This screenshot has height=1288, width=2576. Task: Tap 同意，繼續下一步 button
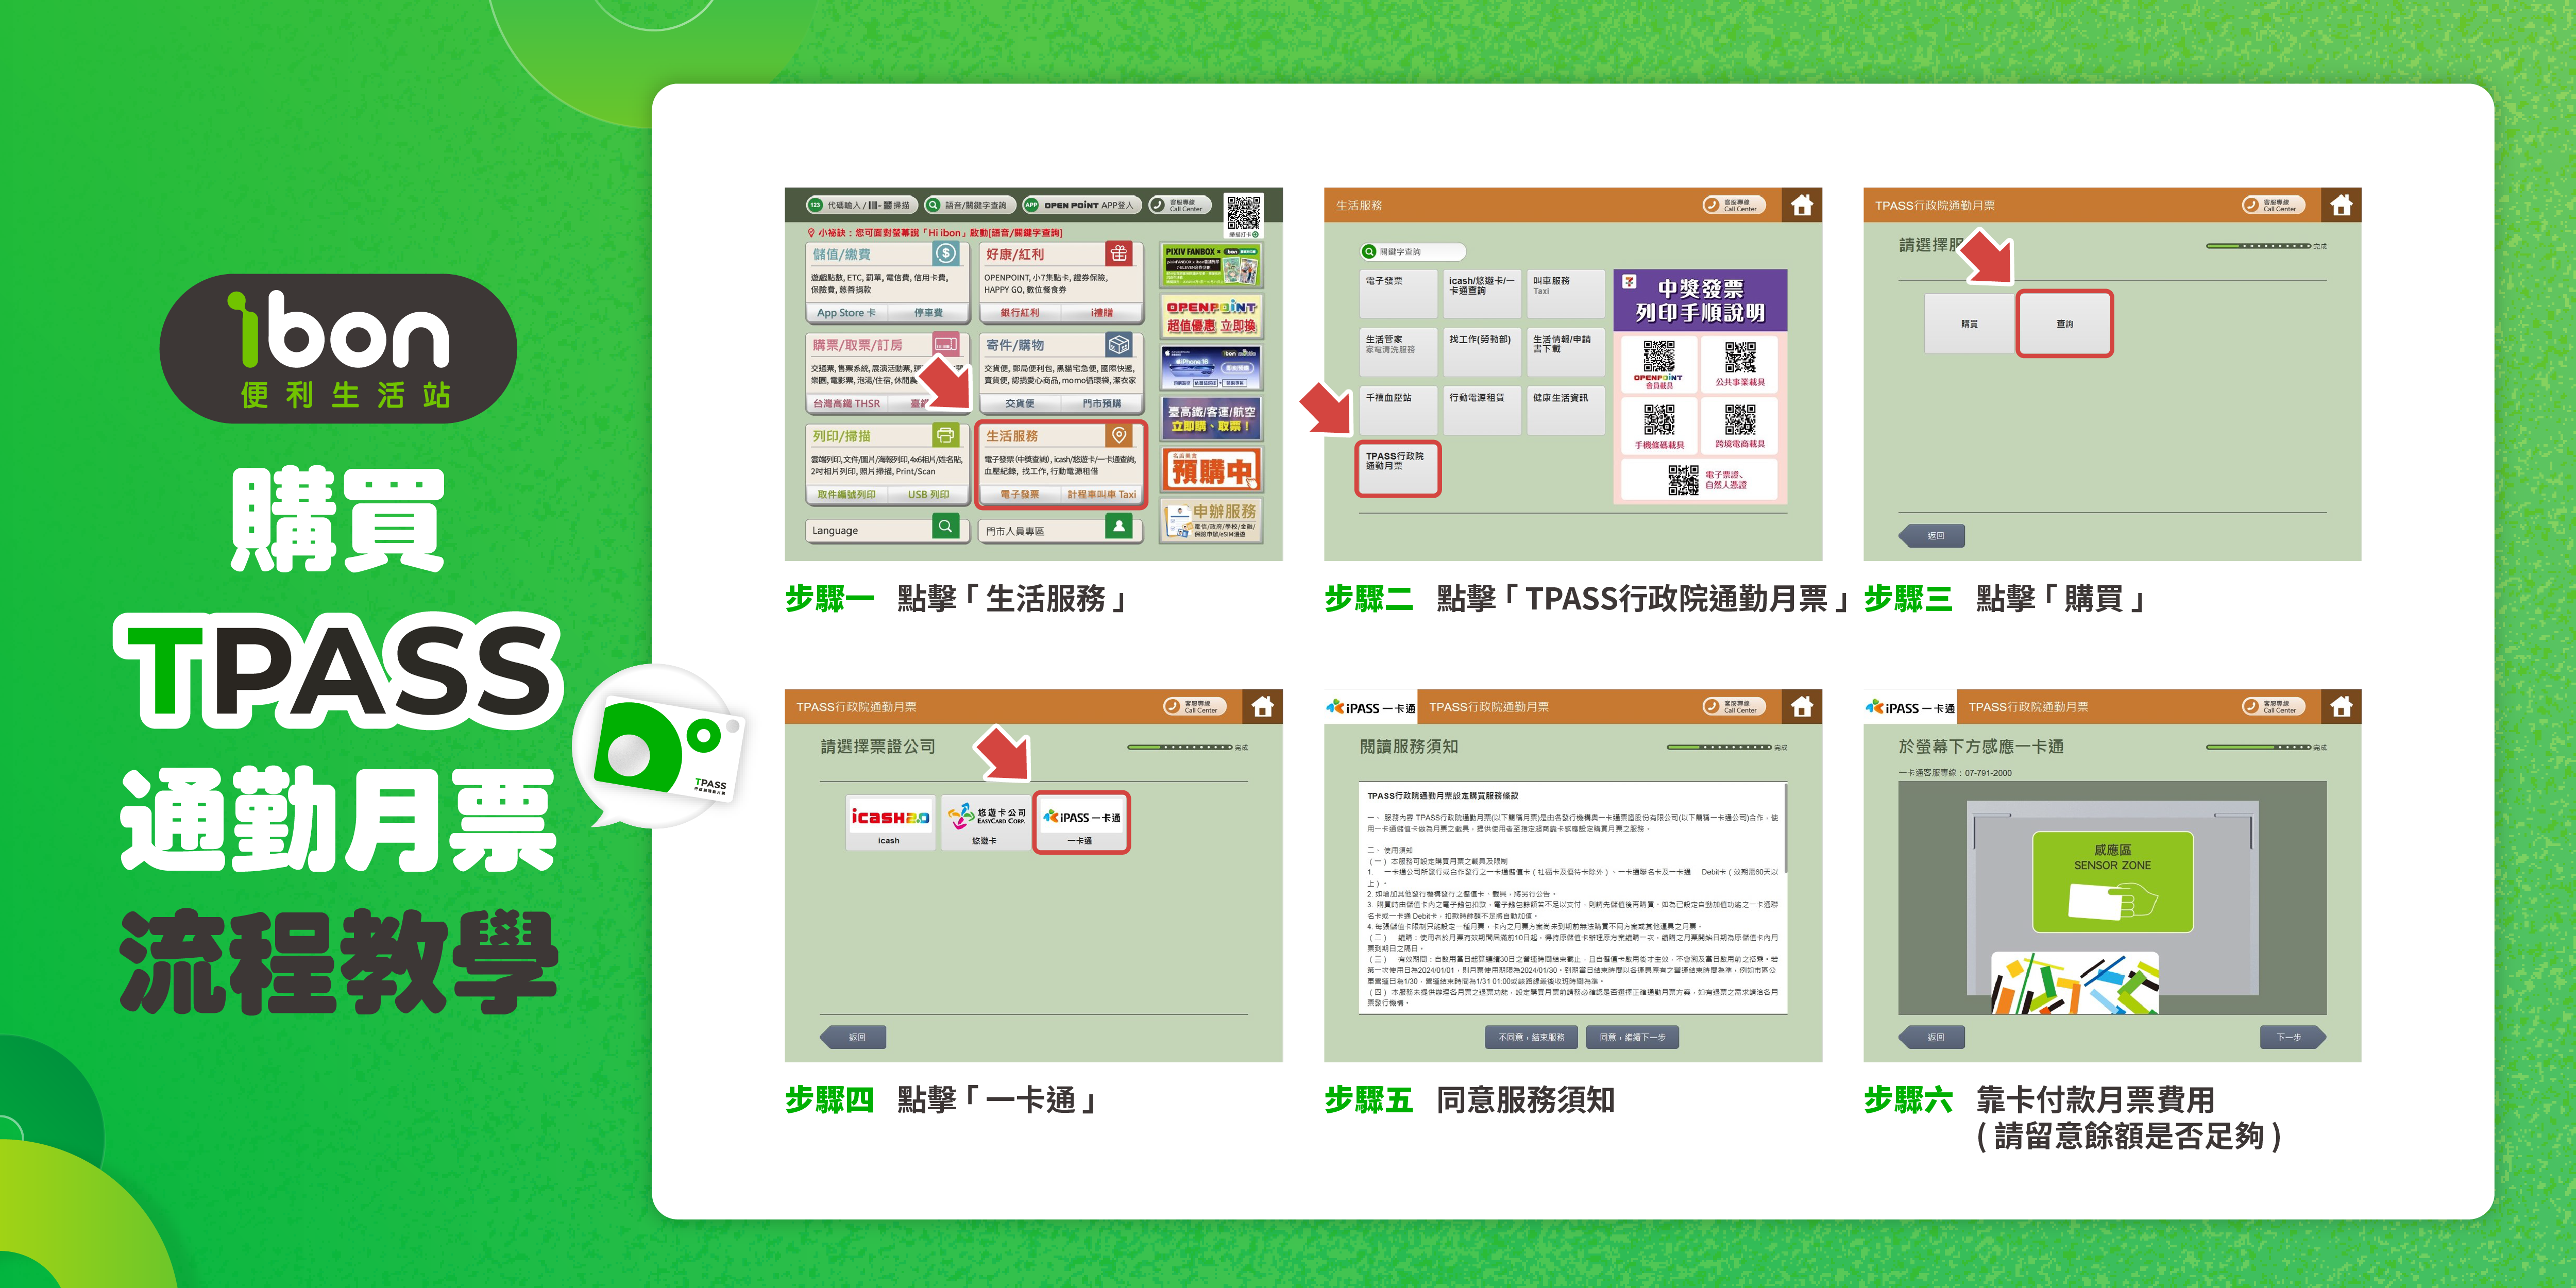[x=1632, y=1037]
